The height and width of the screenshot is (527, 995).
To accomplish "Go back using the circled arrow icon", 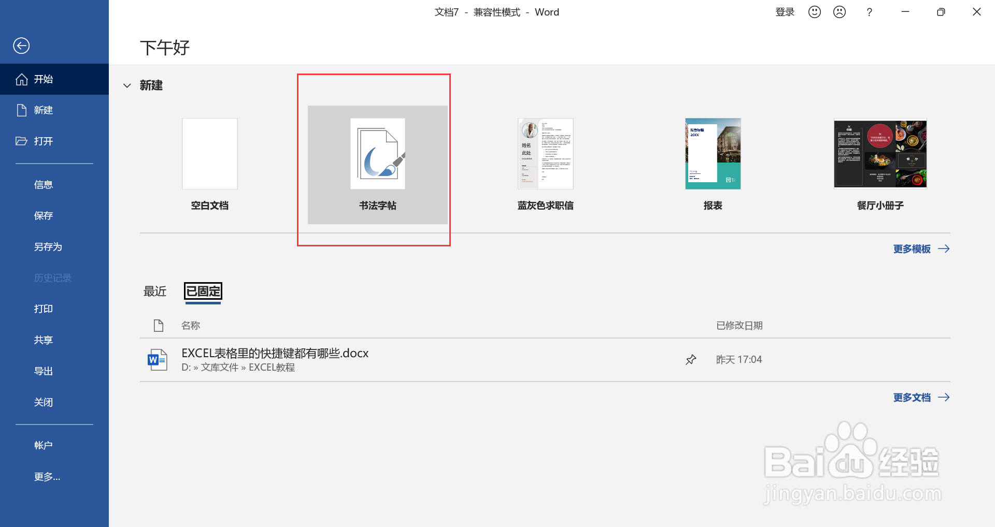I will 21,46.
